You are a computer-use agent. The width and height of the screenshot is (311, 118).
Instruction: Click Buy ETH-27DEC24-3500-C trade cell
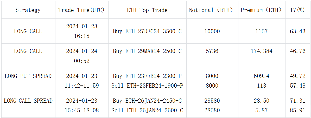pos(147,31)
